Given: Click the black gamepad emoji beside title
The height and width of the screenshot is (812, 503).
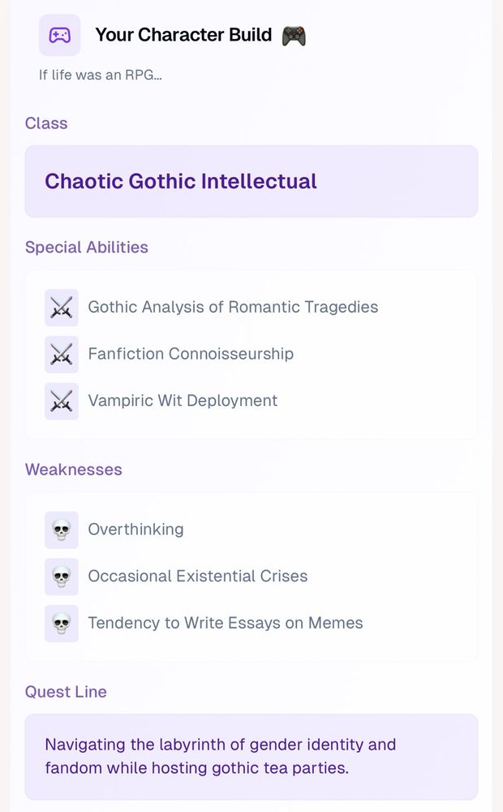Looking at the screenshot, I should (x=294, y=36).
